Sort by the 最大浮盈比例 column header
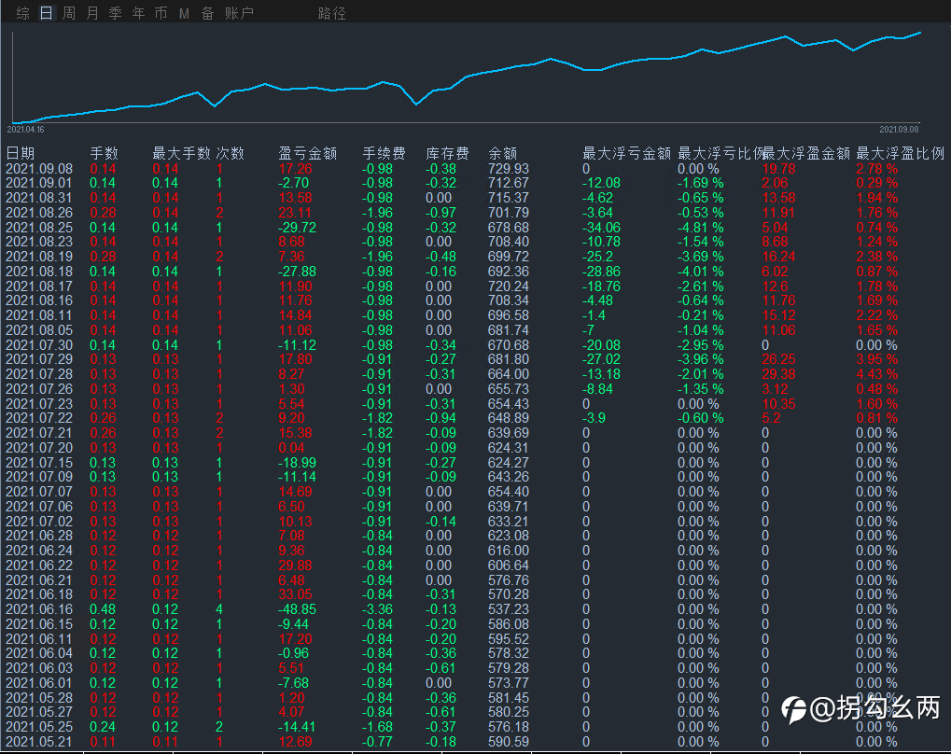 (900, 153)
